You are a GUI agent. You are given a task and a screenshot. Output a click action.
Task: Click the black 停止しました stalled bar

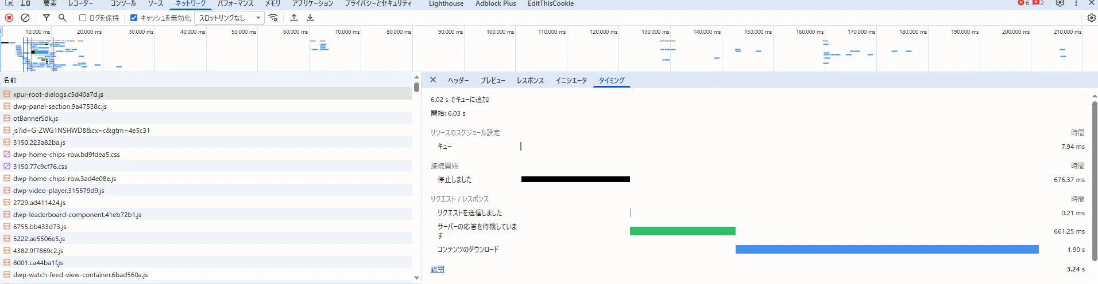pyautogui.click(x=575, y=179)
